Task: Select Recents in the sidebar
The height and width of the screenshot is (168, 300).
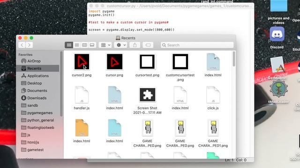Action: [38, 69]
